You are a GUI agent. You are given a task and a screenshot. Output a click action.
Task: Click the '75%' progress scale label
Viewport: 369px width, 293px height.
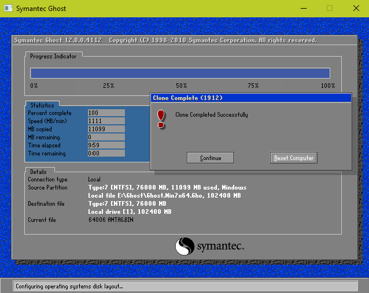pos(253,86)
